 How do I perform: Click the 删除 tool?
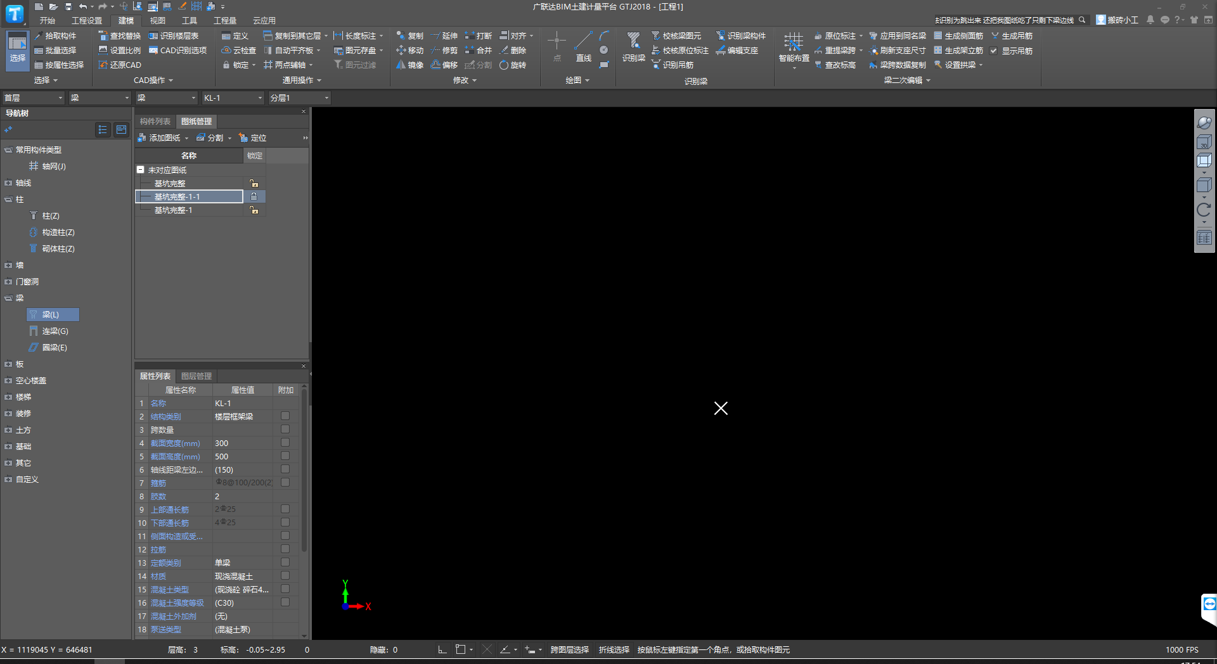[513, 51]
